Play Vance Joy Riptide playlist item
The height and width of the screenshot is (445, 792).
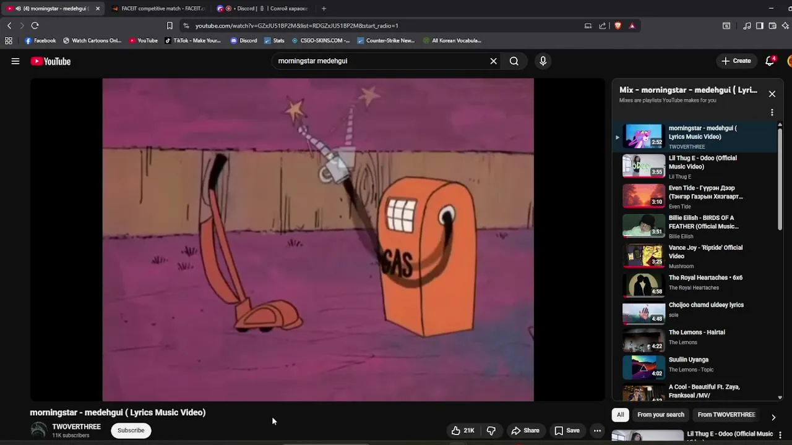(694, 256)
